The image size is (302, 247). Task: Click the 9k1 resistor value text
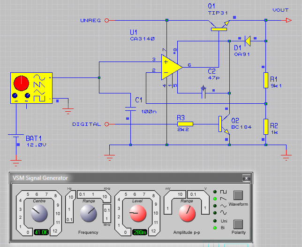click(276, 85)
